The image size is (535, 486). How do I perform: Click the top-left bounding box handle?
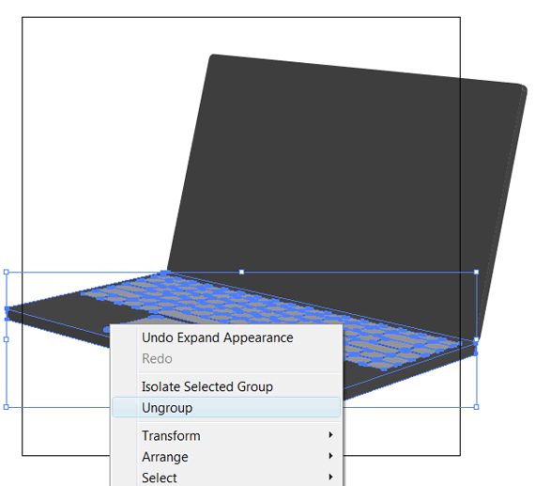point(7,272)
